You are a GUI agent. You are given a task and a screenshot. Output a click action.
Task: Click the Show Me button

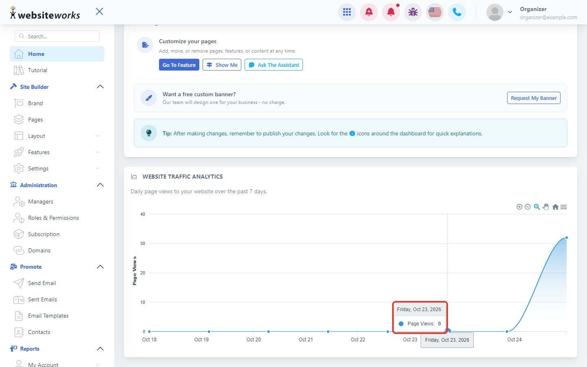(x=222, y=65)
